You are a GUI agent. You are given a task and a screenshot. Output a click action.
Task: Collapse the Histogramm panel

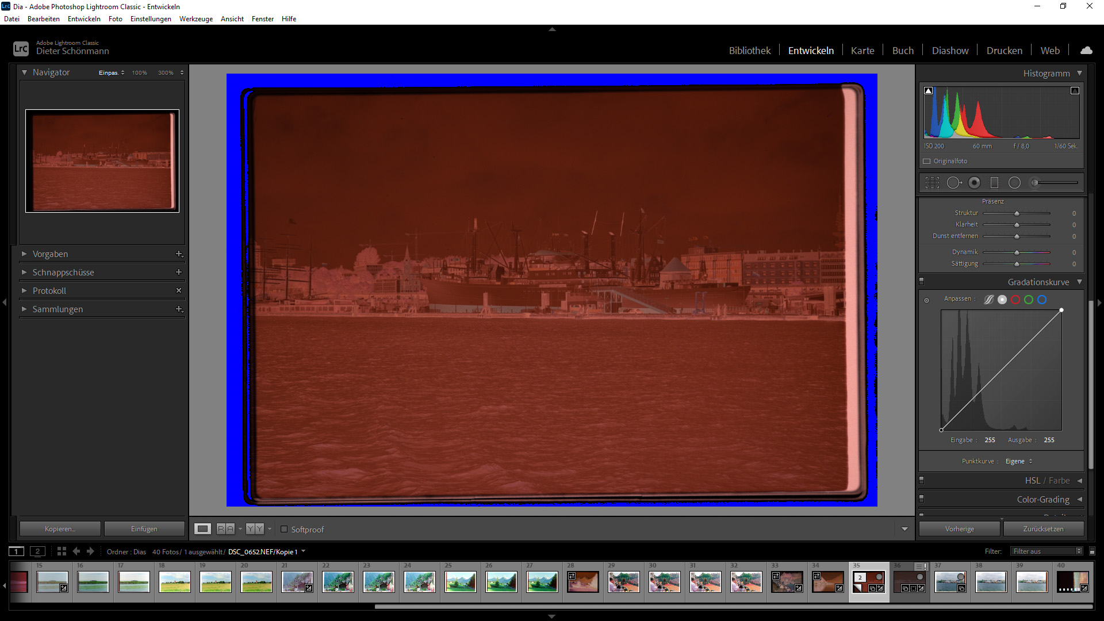pyautogui.click(x=1079, y=73)
